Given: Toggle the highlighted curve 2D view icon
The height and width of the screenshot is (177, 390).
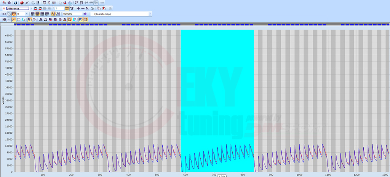Looking at the screenshot, I should click(14, 19).
